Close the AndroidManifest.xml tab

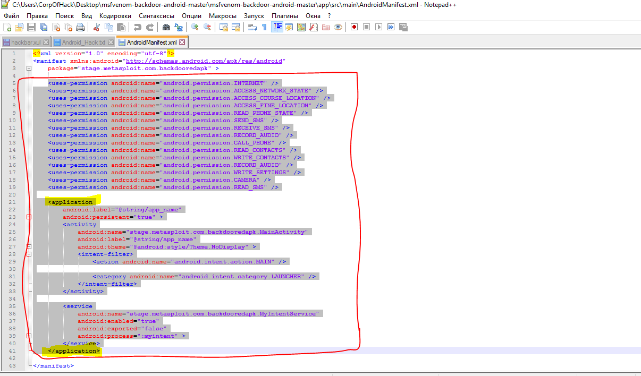182,42
